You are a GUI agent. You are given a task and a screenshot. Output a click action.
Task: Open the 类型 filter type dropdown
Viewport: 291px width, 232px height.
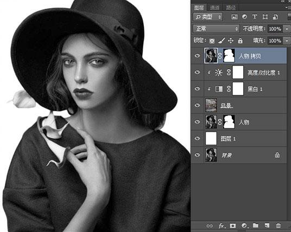pyautogui.click(x=208, y=17)
